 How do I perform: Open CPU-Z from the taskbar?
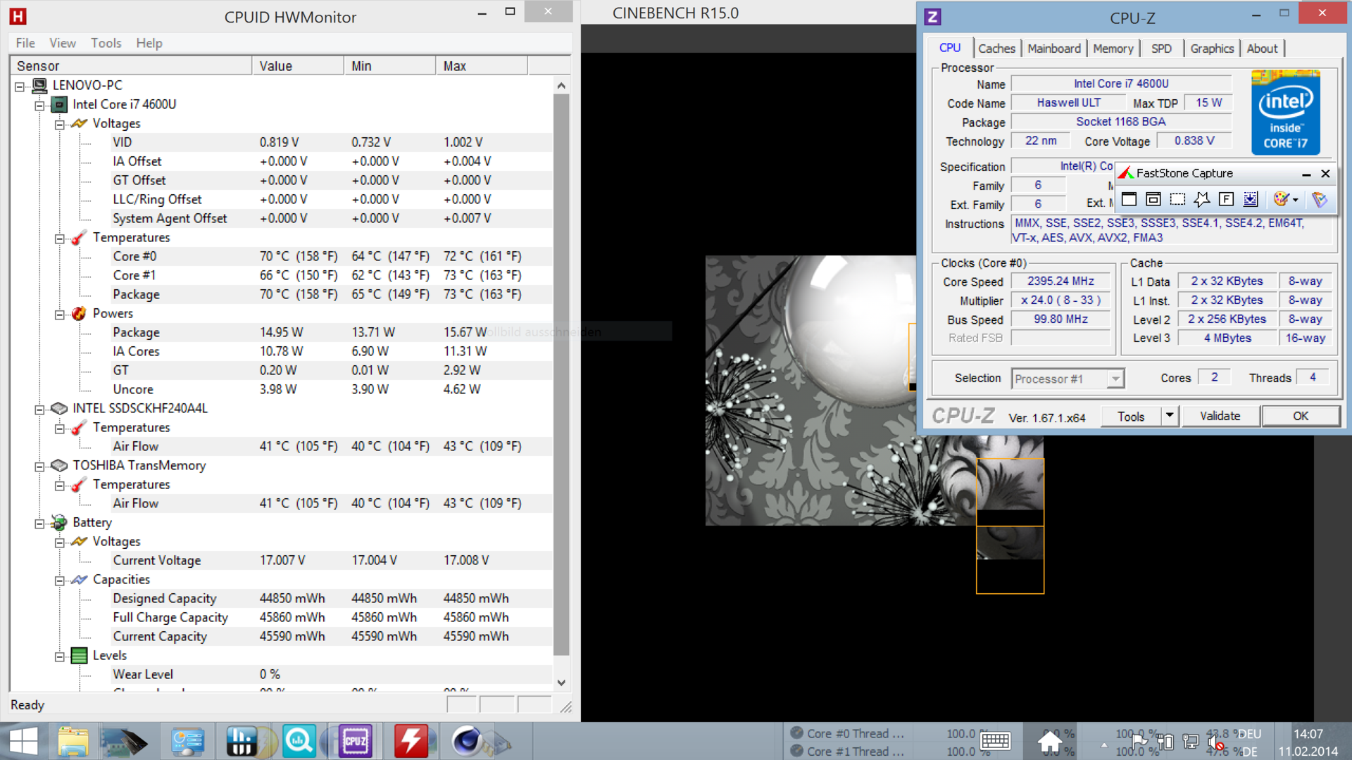[x=355, y=741]
